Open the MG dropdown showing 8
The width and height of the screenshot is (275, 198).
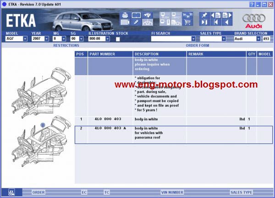click(64, 38)
